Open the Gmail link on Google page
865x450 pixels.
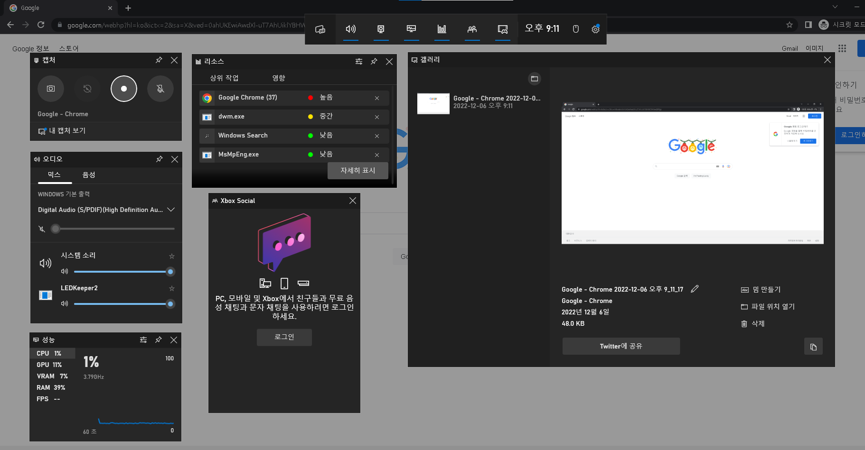pos(790,48)
